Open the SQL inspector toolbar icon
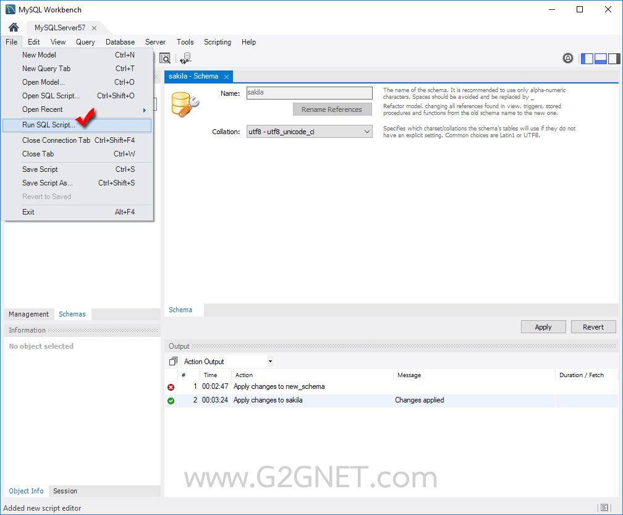623x515 pixels. pyautogui.click(x=165, y=58)
